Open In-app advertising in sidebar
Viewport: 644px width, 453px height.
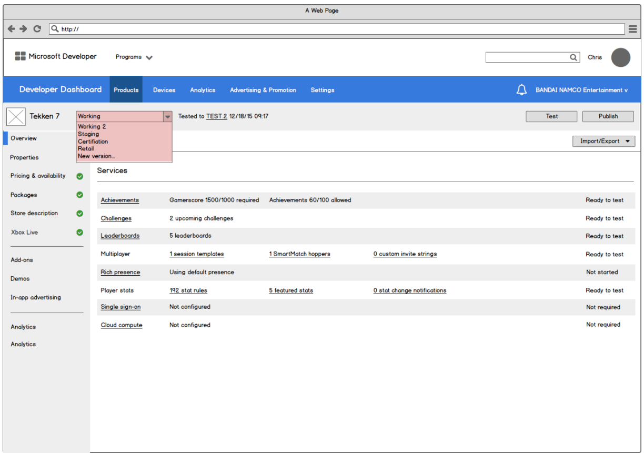click(x=36, y=297)
